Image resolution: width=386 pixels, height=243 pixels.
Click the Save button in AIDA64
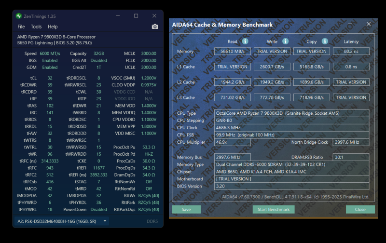pos(186,210)
